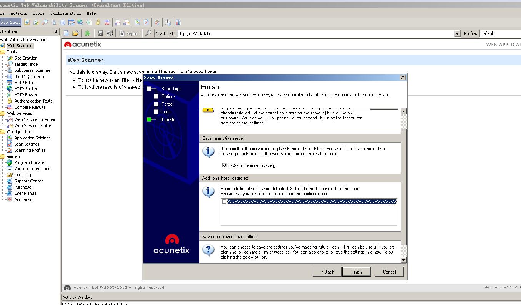Click the Site Crawler tool icon

coord(10,58)
